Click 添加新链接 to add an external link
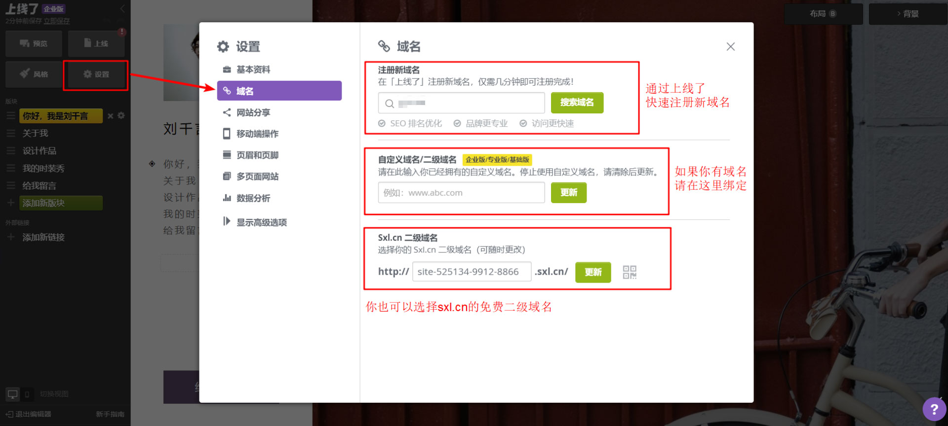The height and width of the screenshot is (426, 948). click(x=43, y=237)
